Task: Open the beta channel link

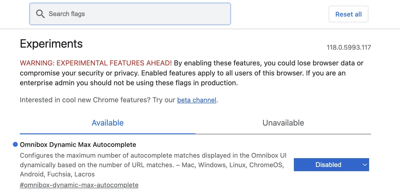Action: point(196,100)
